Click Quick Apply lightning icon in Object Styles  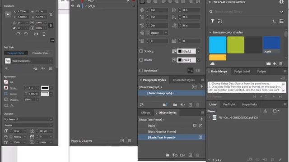[202, 119]
